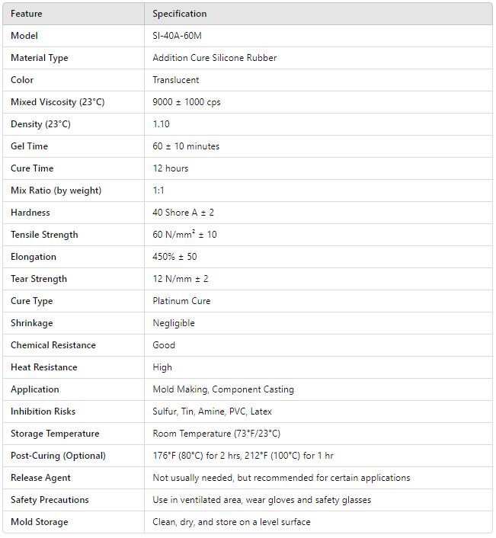This screenshot has height=538, width=496.
Task: Click the Safety Precautions row label
Action: [x=50, y=500]
